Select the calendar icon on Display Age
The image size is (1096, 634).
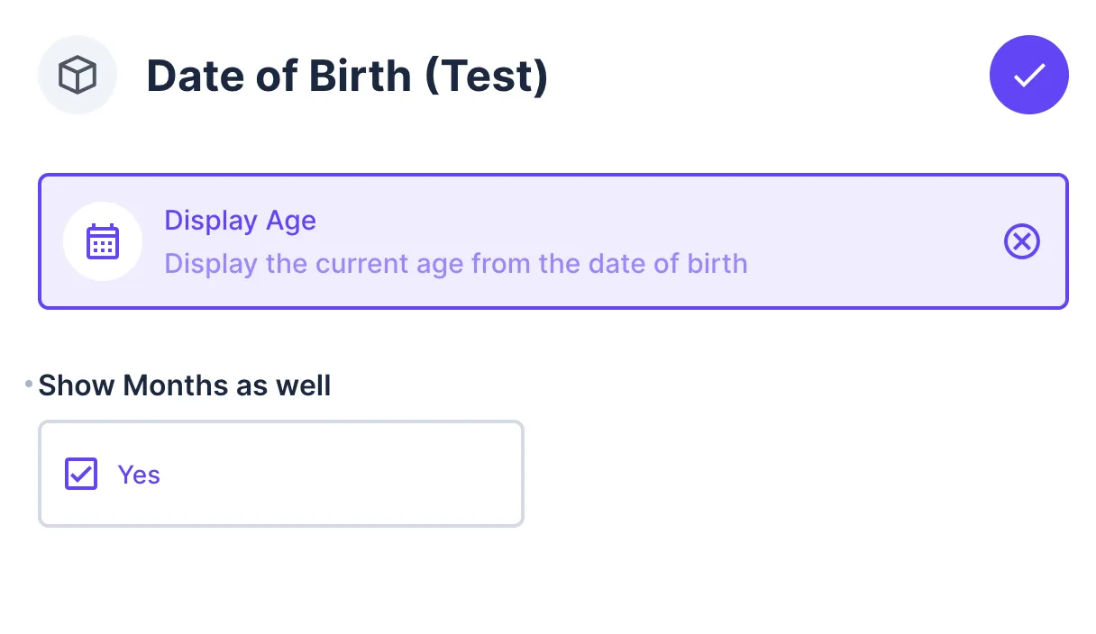(103, 241)
